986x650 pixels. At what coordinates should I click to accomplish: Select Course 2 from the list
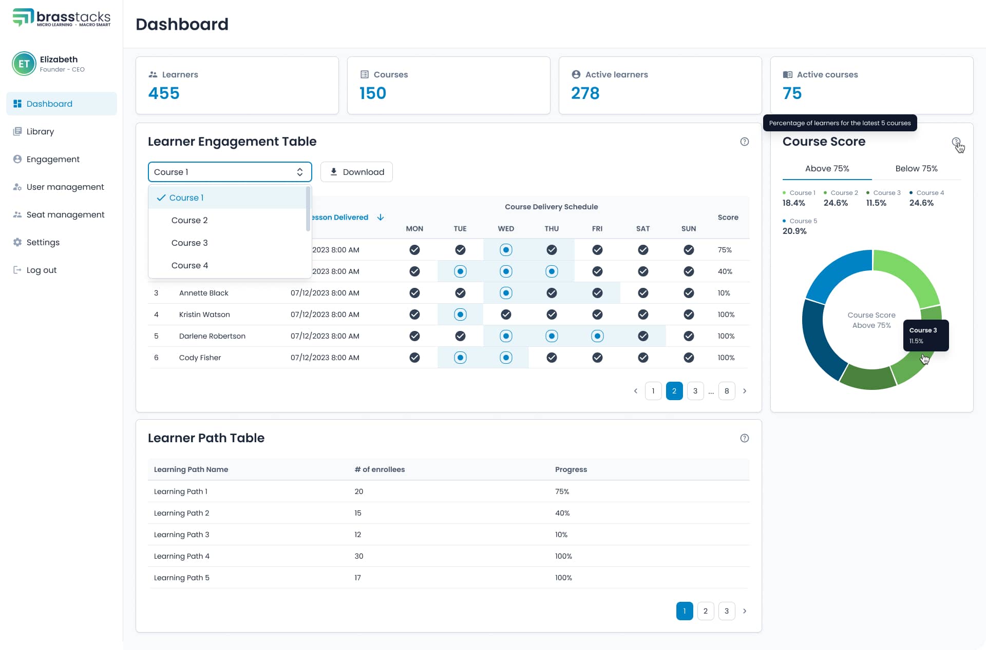pyautogui.click(x=189, y=220)
